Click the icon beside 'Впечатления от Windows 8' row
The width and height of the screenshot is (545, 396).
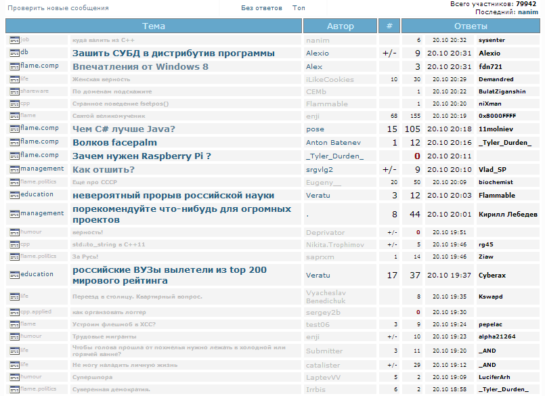[x=14, y=66]
